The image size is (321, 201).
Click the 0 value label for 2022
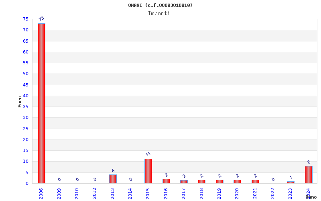[273, 179]
